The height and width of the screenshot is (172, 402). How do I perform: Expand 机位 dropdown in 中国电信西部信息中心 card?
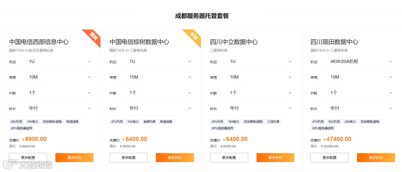[60, 62]
